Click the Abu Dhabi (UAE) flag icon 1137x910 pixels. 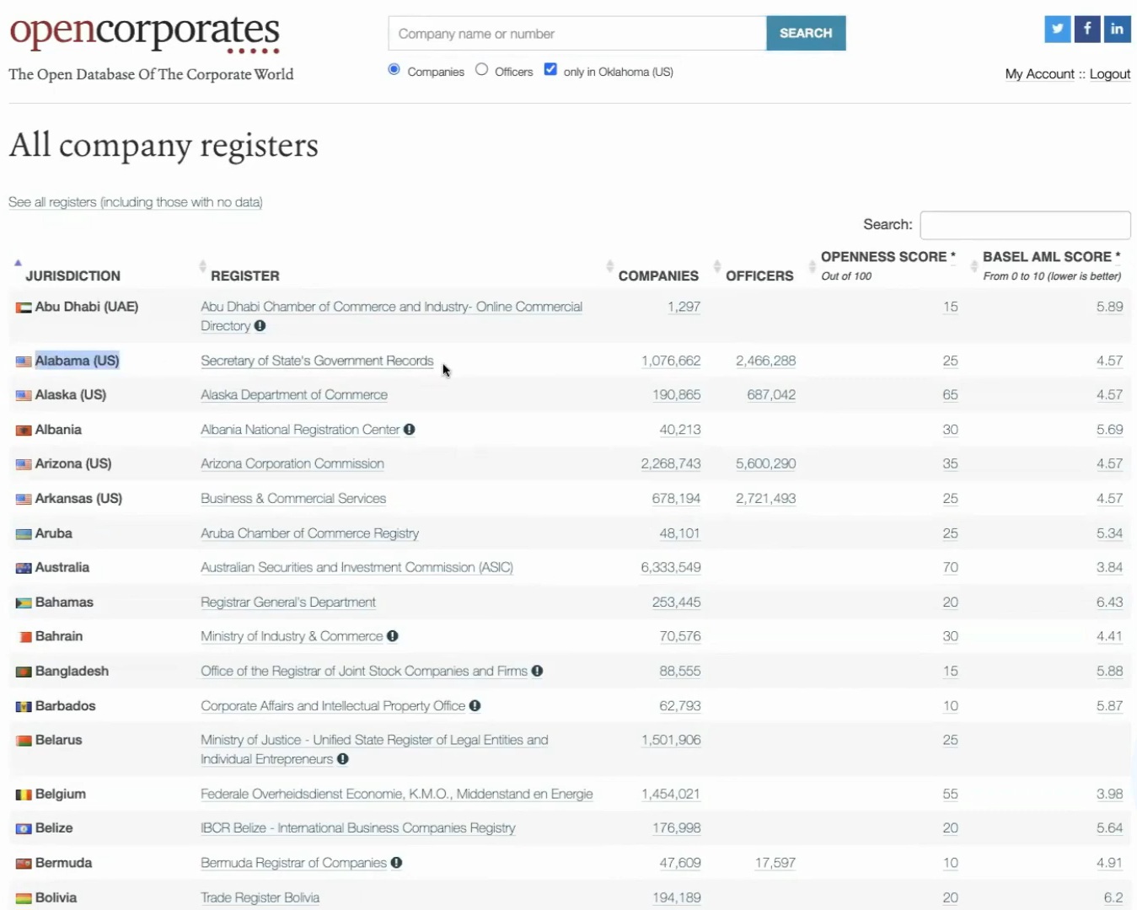(24, 308)
